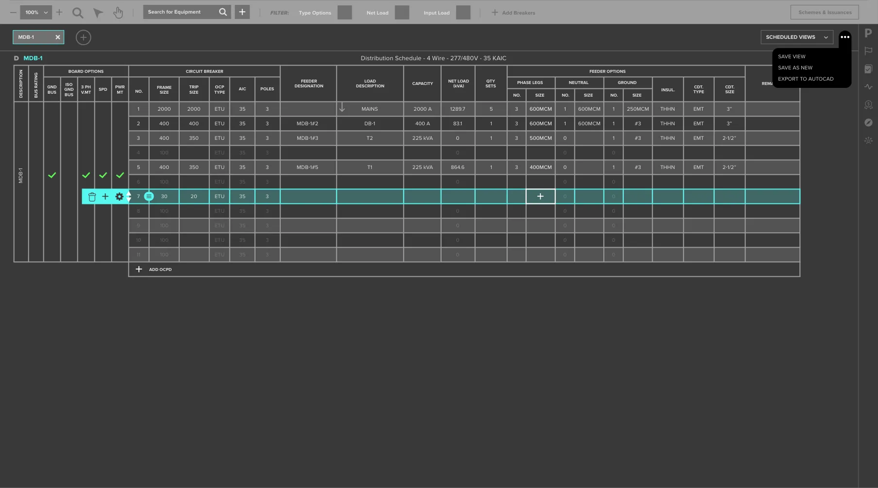The width and height of the screenshot is (878, 488).
Task: Click the MDB-1 schedule title link
Action: pos(33,58)
